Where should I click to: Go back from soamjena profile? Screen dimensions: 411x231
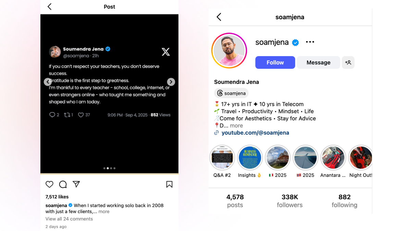[219, 17]
